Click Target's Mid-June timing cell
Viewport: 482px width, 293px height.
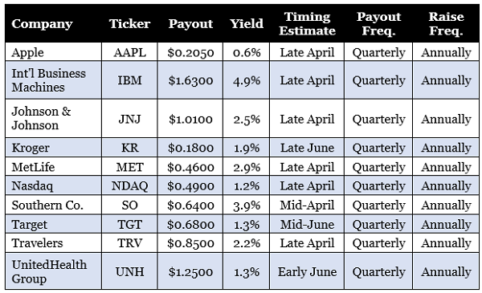click(x=307, y=224)
